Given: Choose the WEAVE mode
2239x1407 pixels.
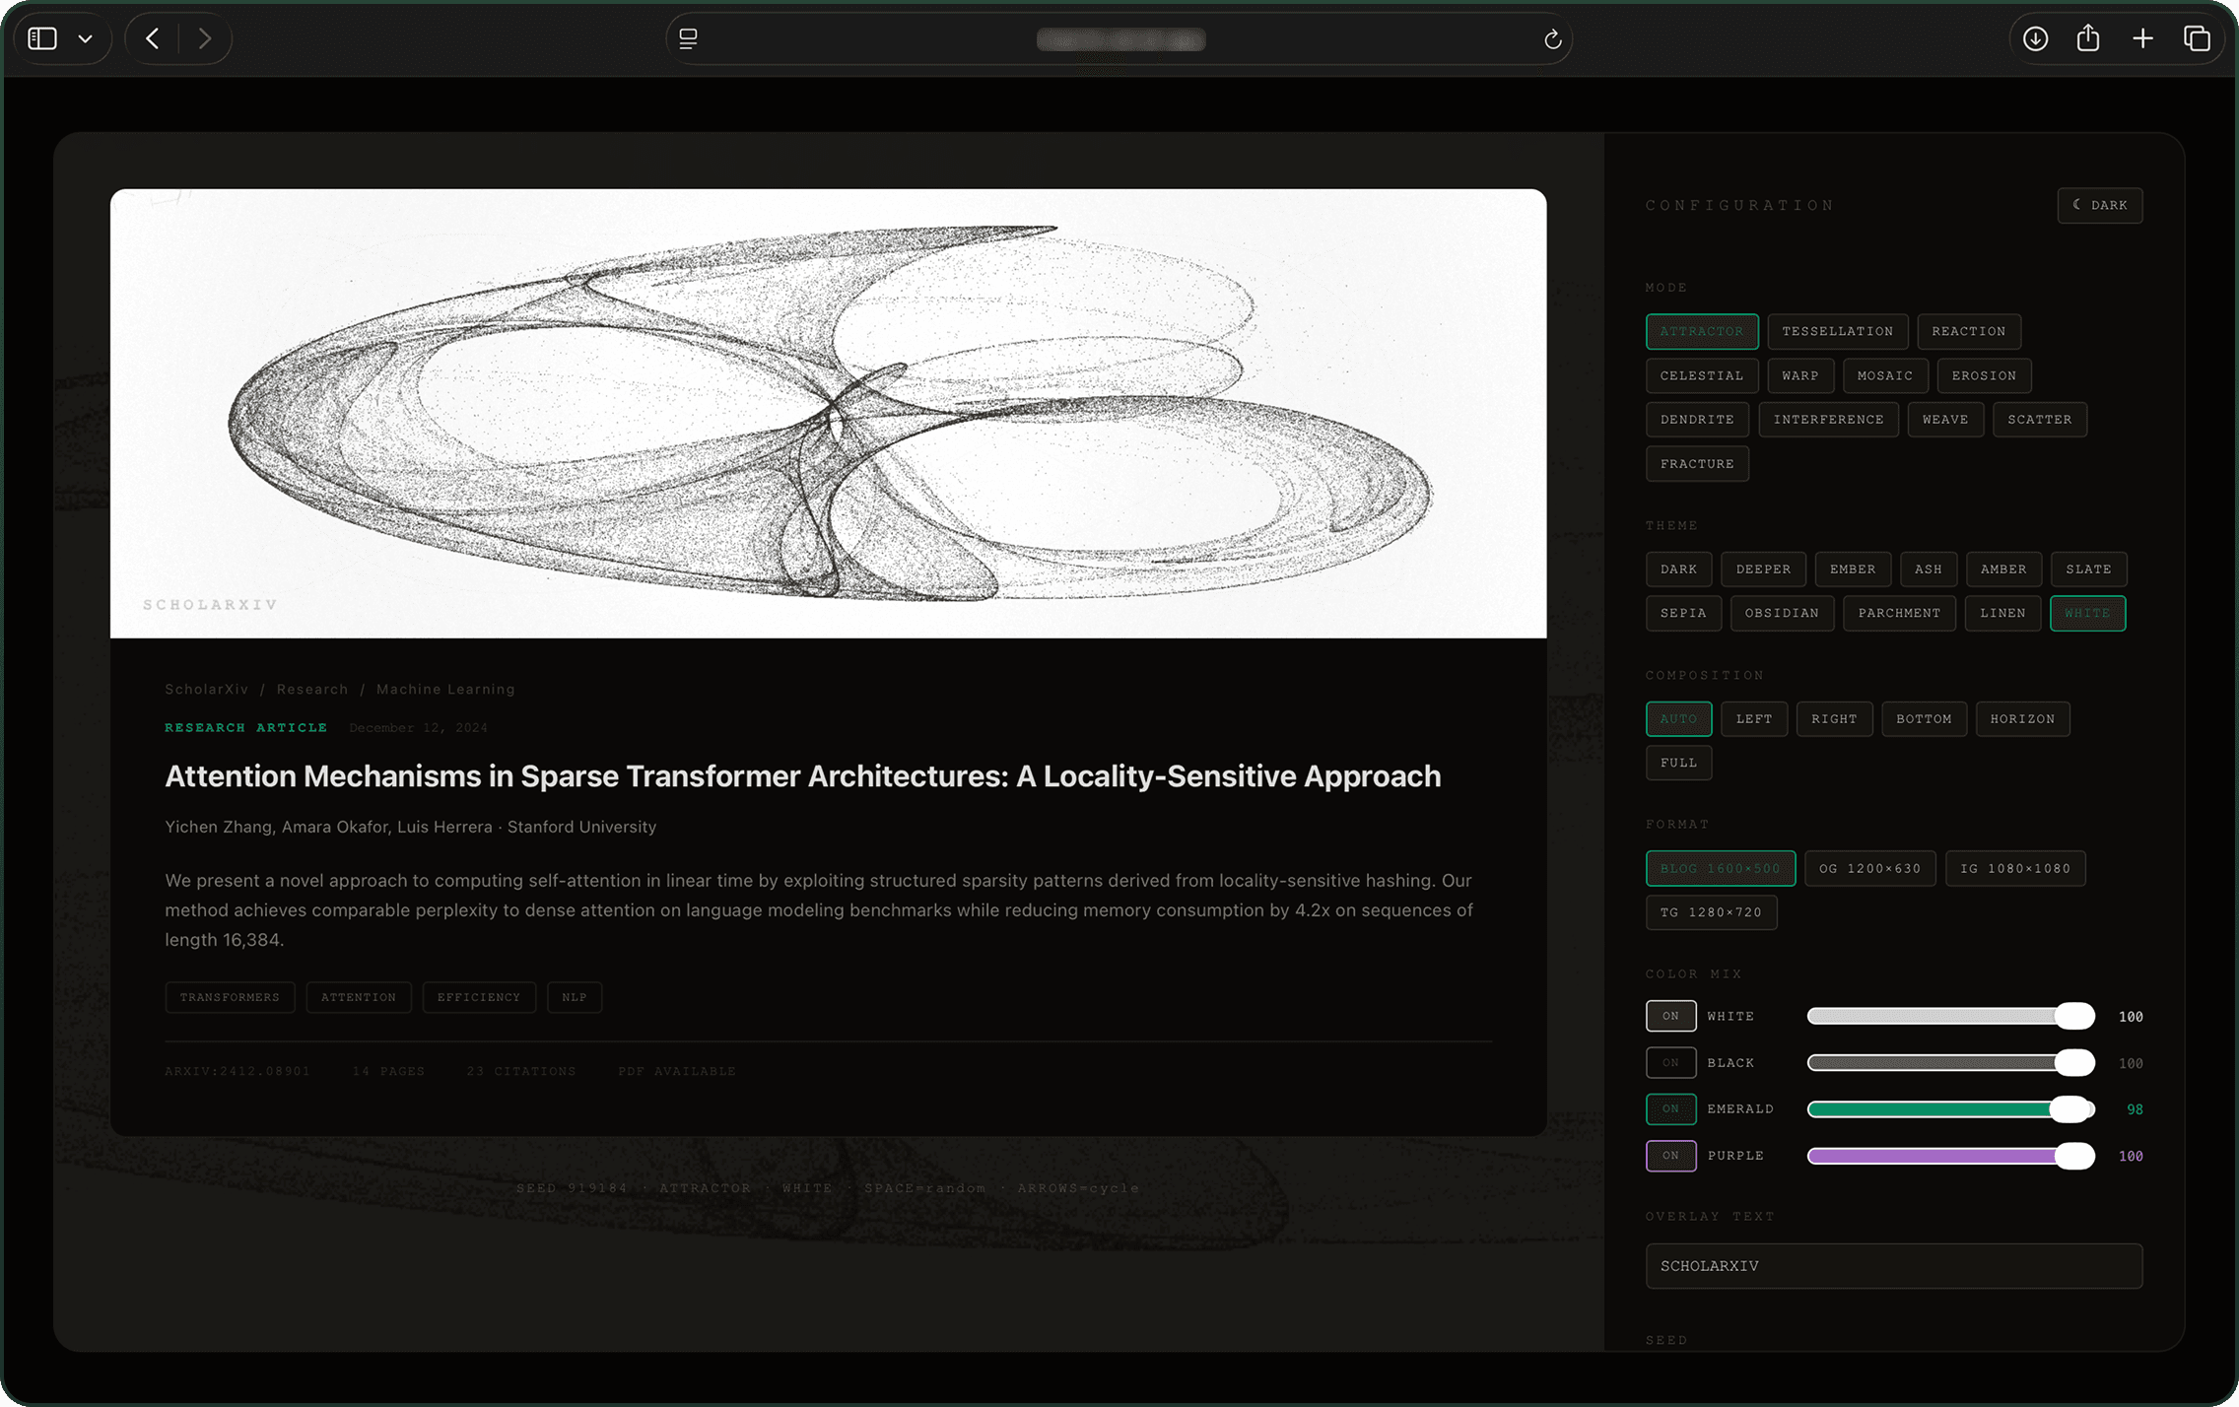Looking at the screenshot, I should 1945,420.
